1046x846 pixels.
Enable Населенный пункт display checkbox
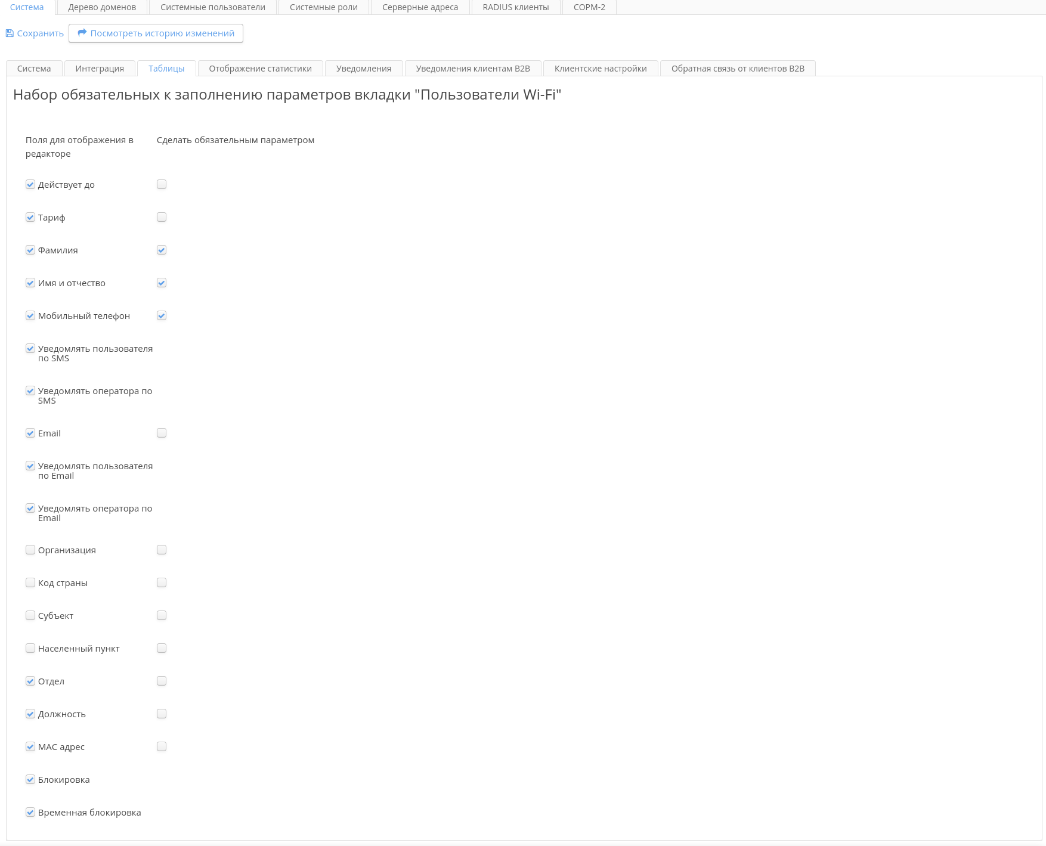pos(30,648)
